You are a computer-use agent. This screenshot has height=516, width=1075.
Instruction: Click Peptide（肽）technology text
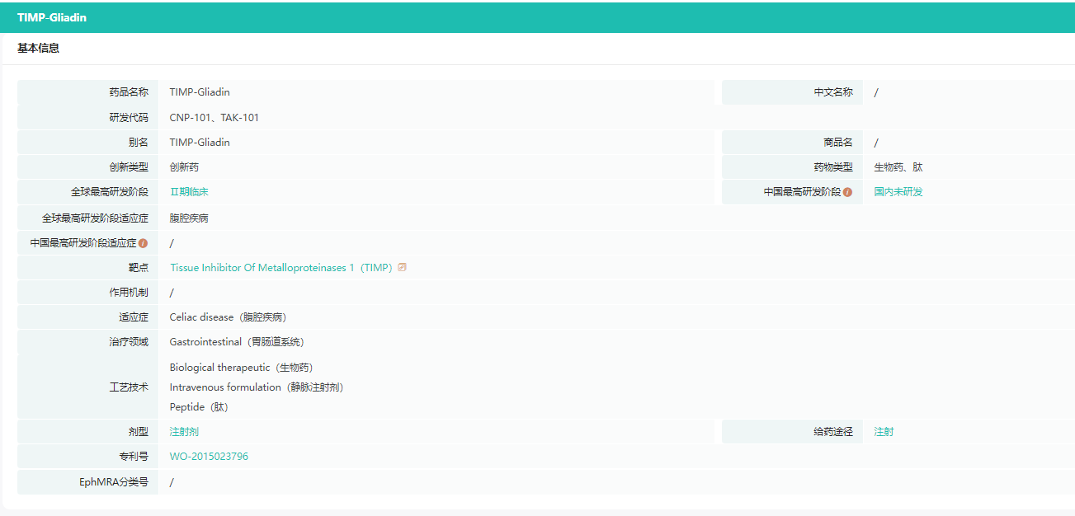pyautogui.click(x=199, y=407)
